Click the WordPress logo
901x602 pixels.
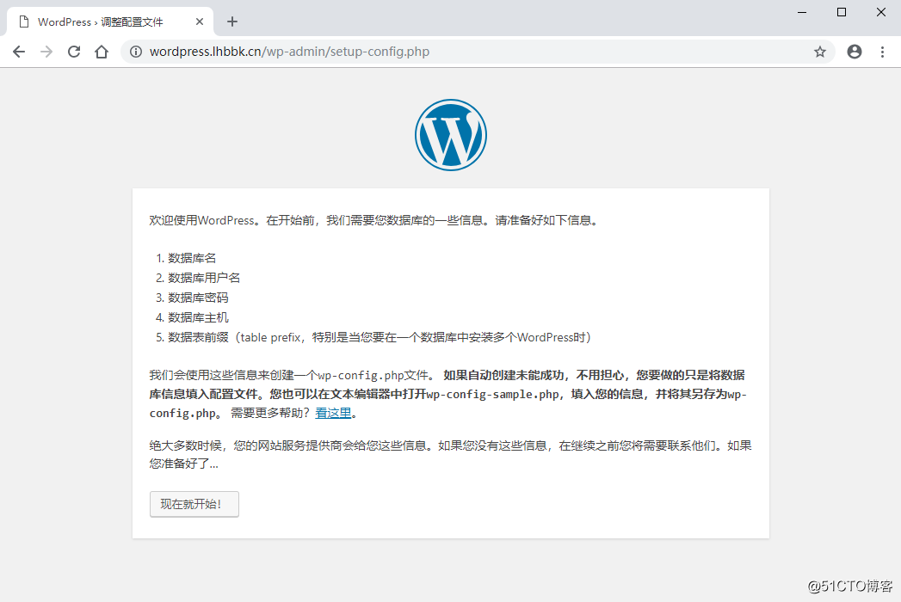(451, 135)
